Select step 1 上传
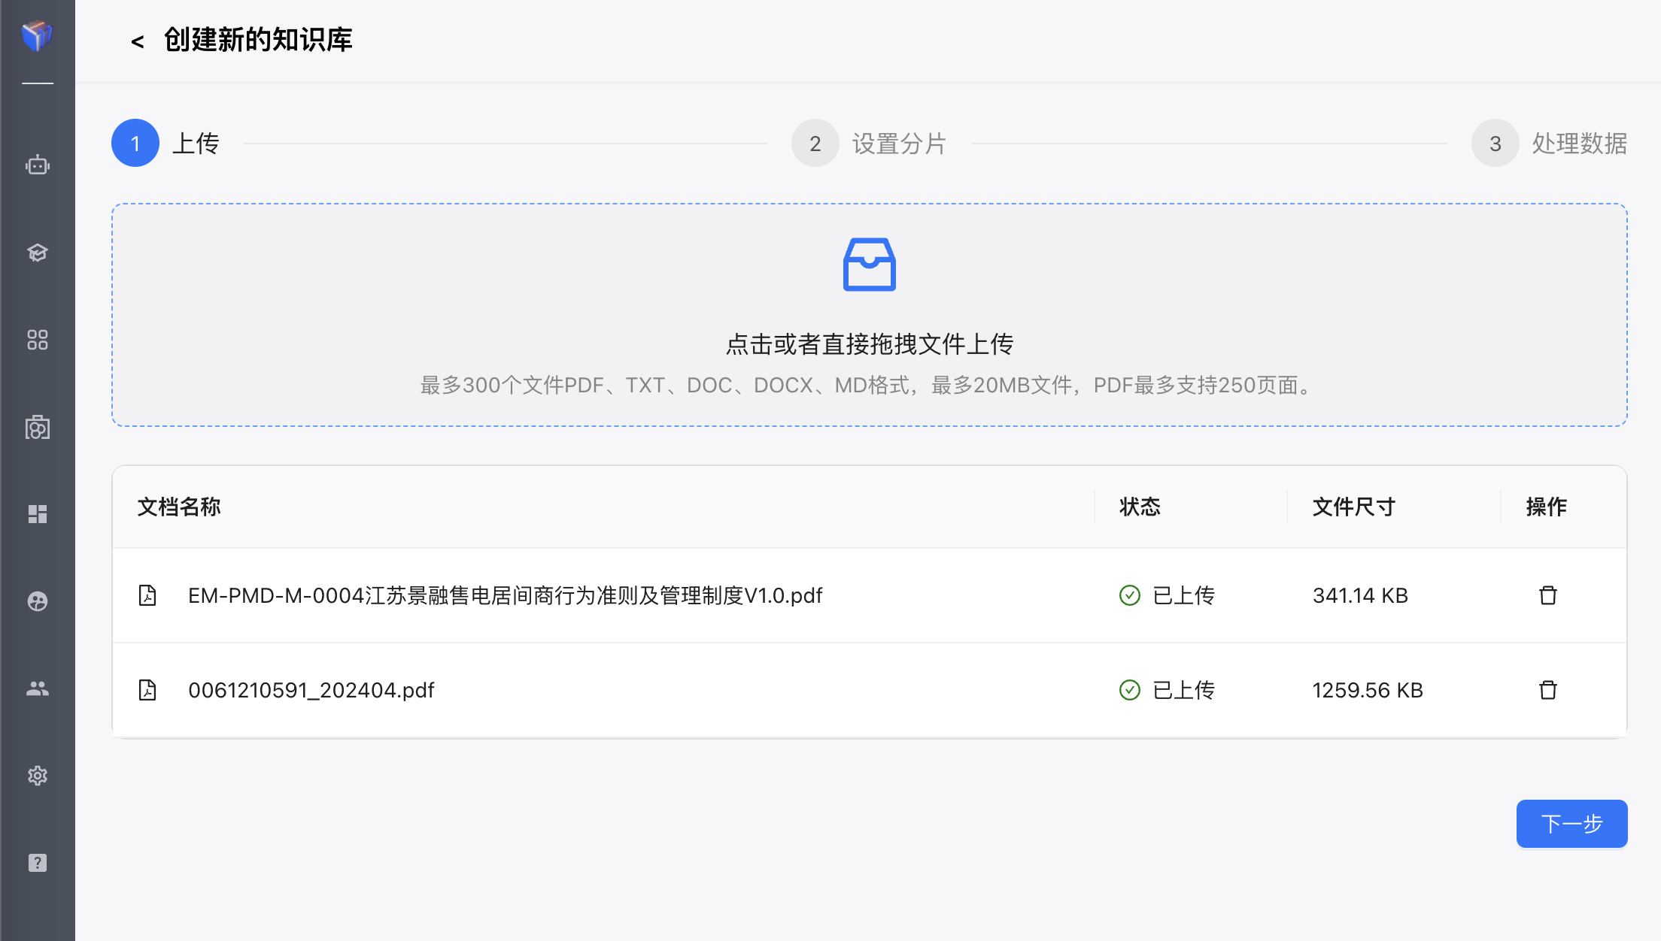 click(135, 143)
